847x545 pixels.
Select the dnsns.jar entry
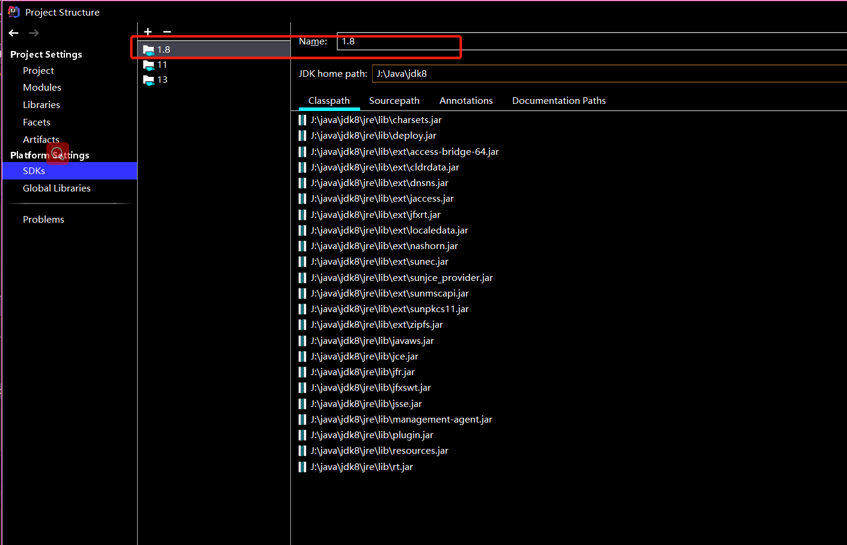tap(379, 183)
